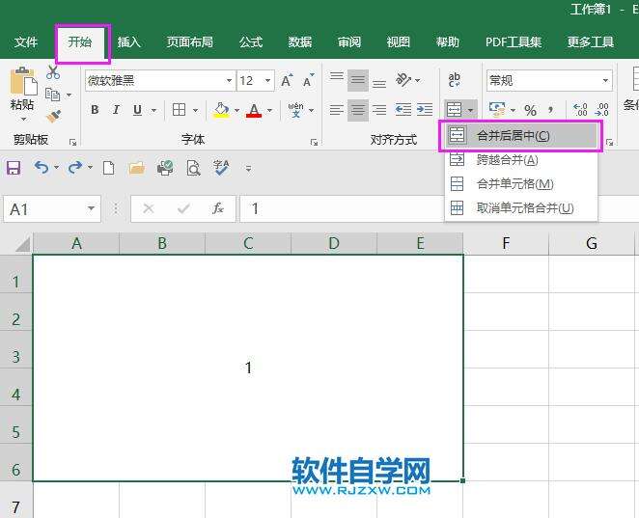Toggle middle vertical alignment
The width and height of the screenshot is (639, 518).
358,81
